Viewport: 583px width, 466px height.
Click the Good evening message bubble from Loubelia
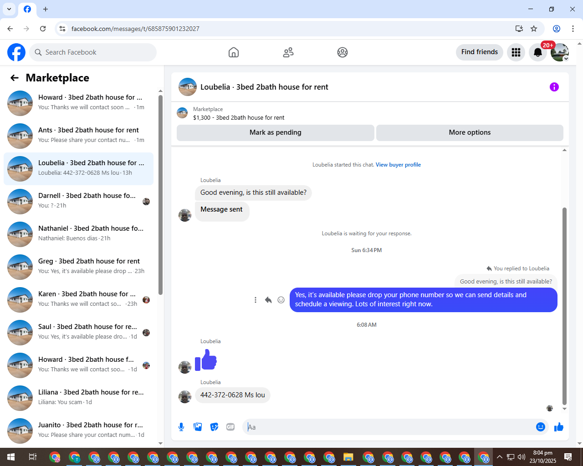coord(254,192)
